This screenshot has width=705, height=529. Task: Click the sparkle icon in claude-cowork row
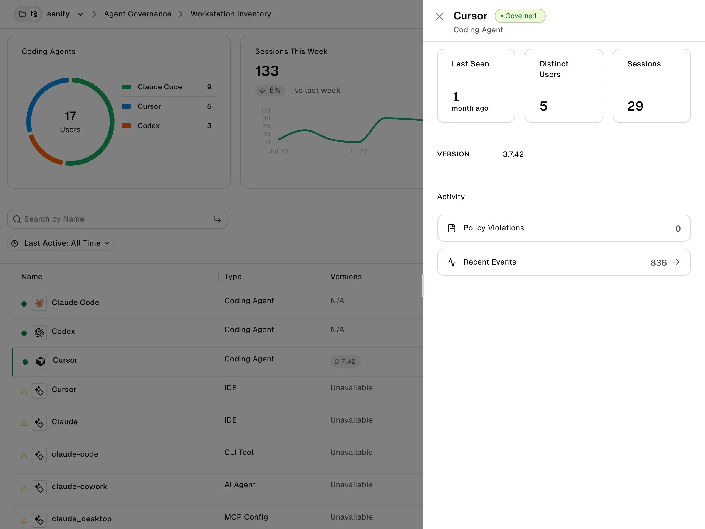(x=39, y=488)
